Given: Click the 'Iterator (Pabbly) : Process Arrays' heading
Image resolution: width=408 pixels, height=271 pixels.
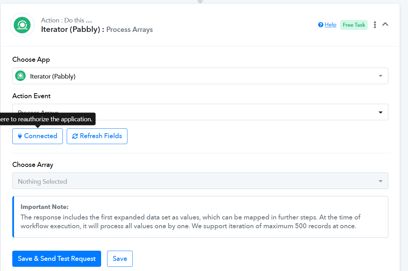Looking at the screenshot, I should tap(97, 29).
